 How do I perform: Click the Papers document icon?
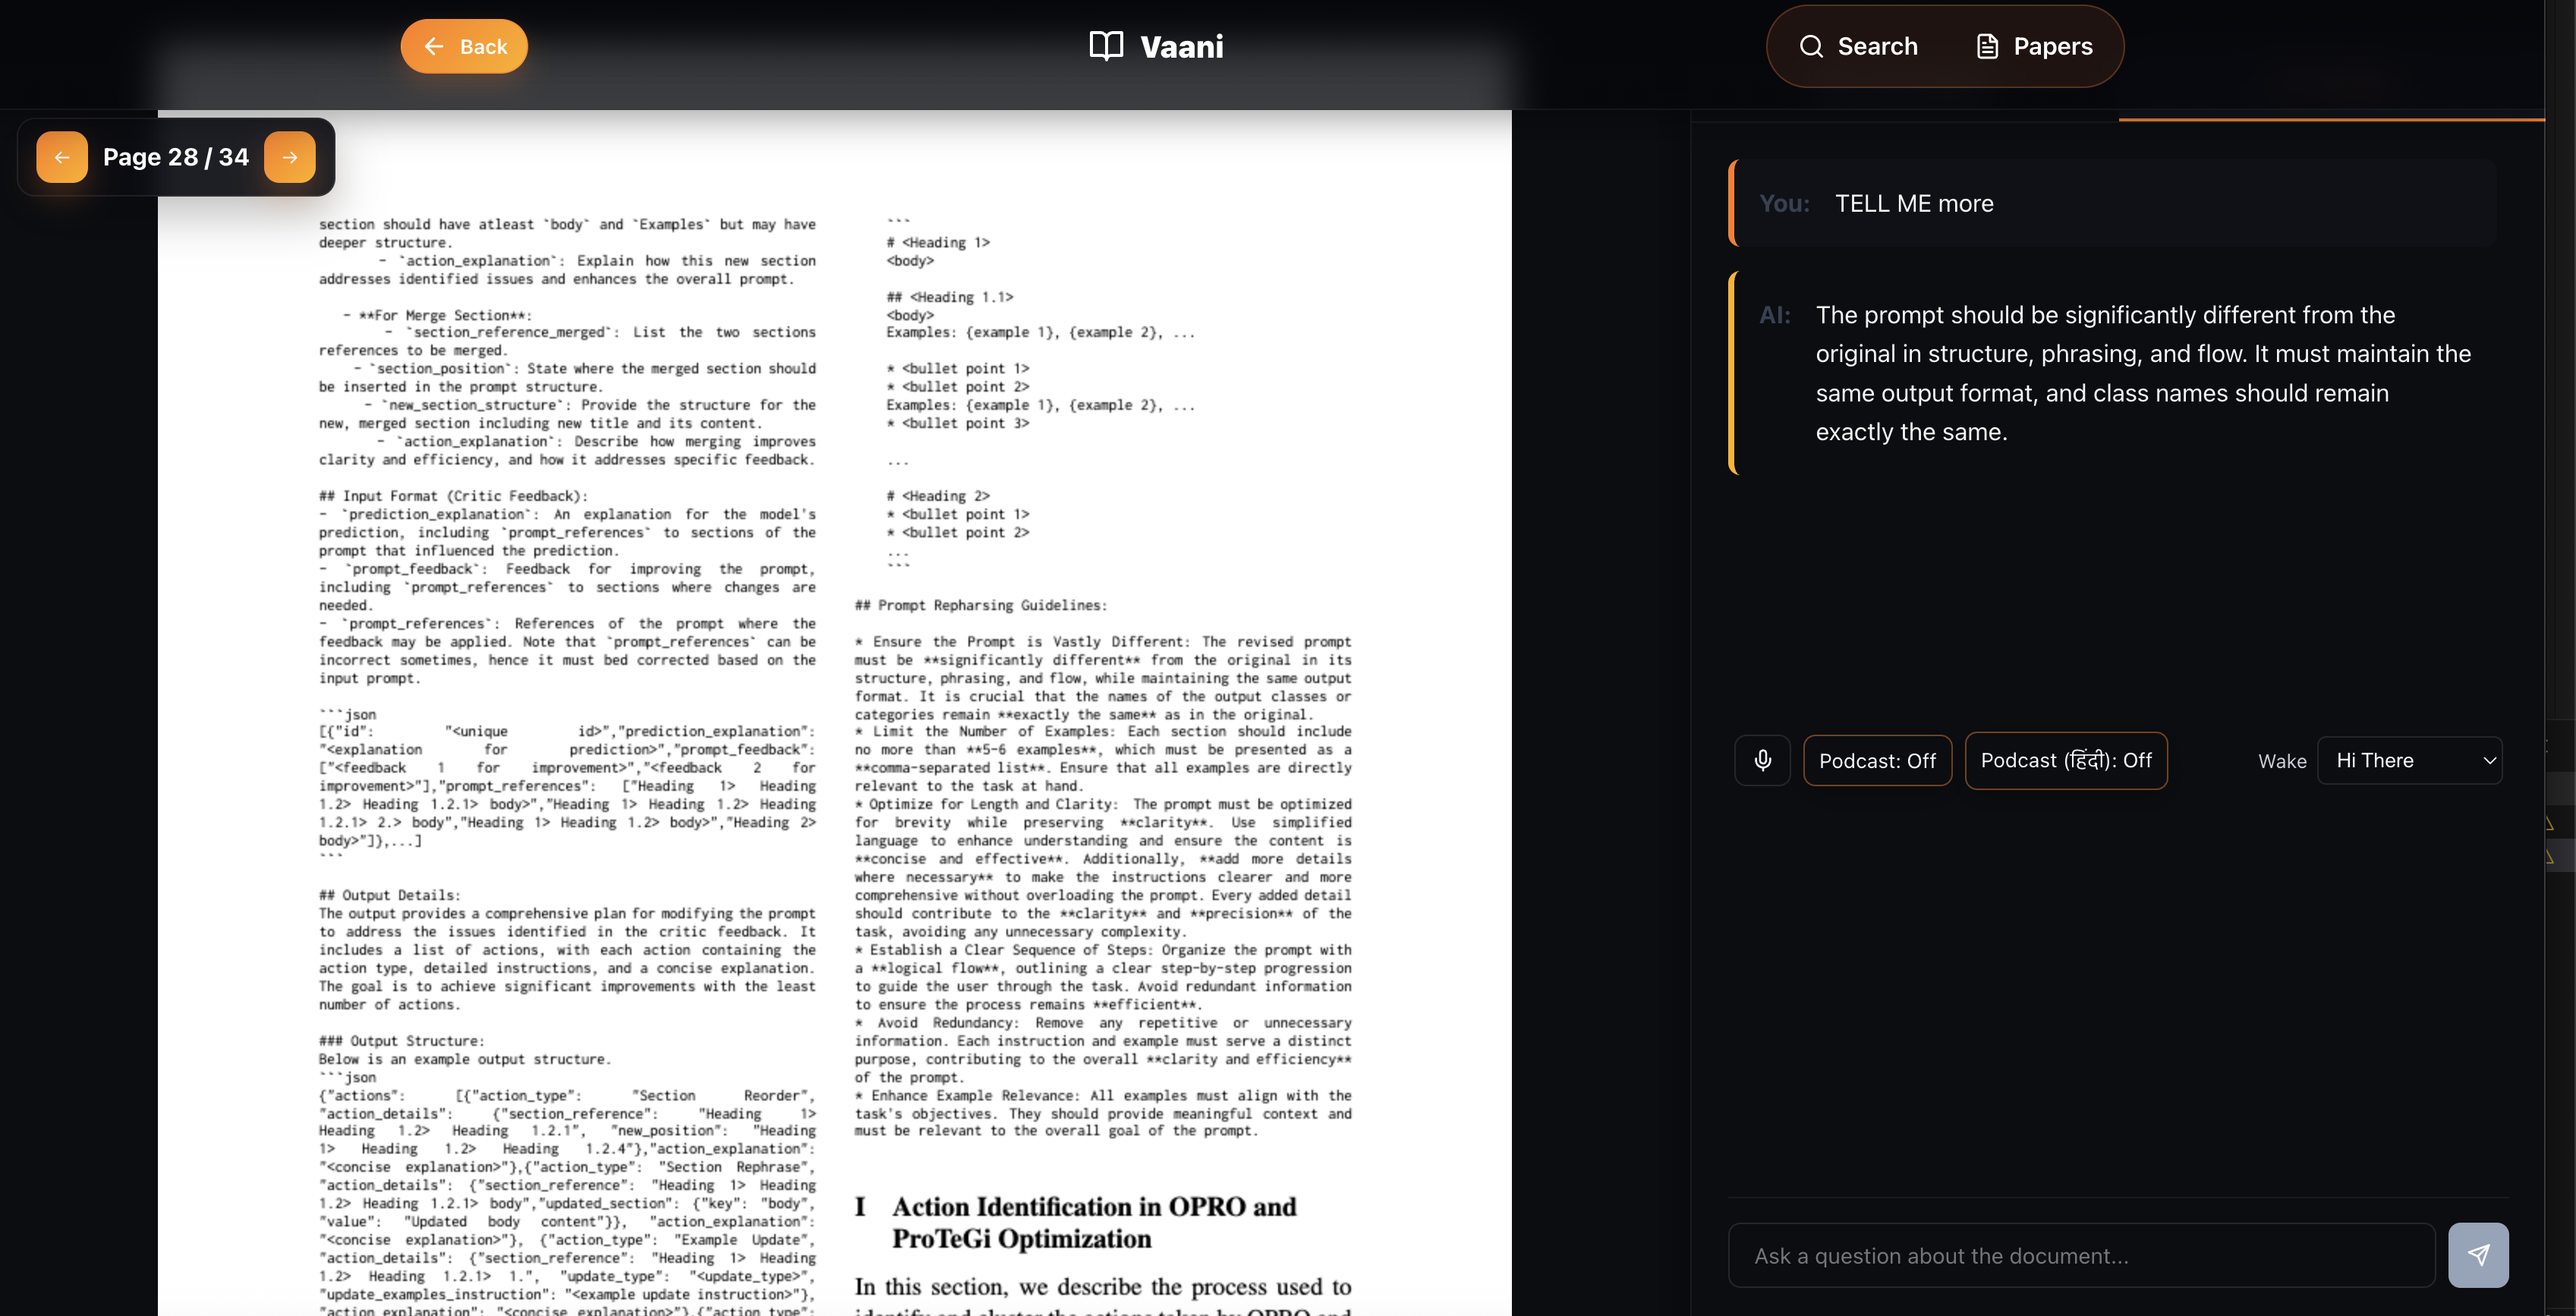click(x=1987, y=46)
